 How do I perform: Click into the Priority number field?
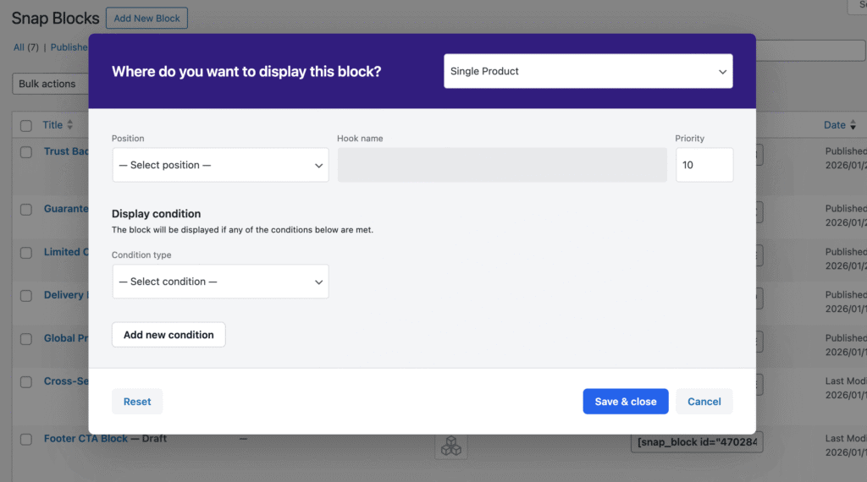[x=704, y=165]
